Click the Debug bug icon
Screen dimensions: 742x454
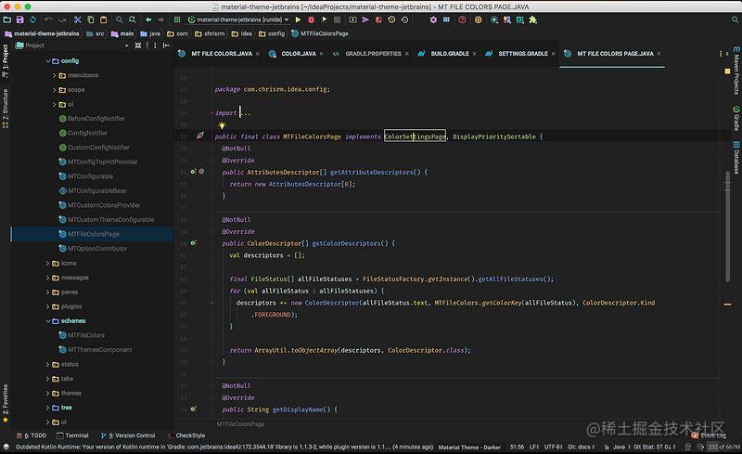pyautogui.click(x=311, y=19)
